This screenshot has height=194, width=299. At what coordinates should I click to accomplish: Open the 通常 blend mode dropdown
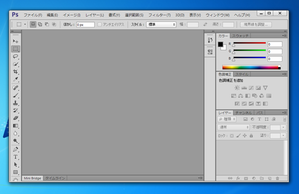coord(234,127)
